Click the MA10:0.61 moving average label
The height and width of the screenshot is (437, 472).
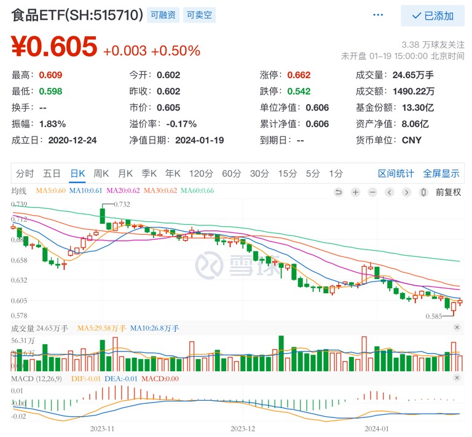pos(86,191)
